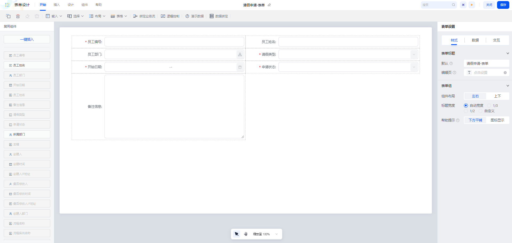Select the 数据 tab in 表单设置
512x243 pixels.
[x=475, y=40]
